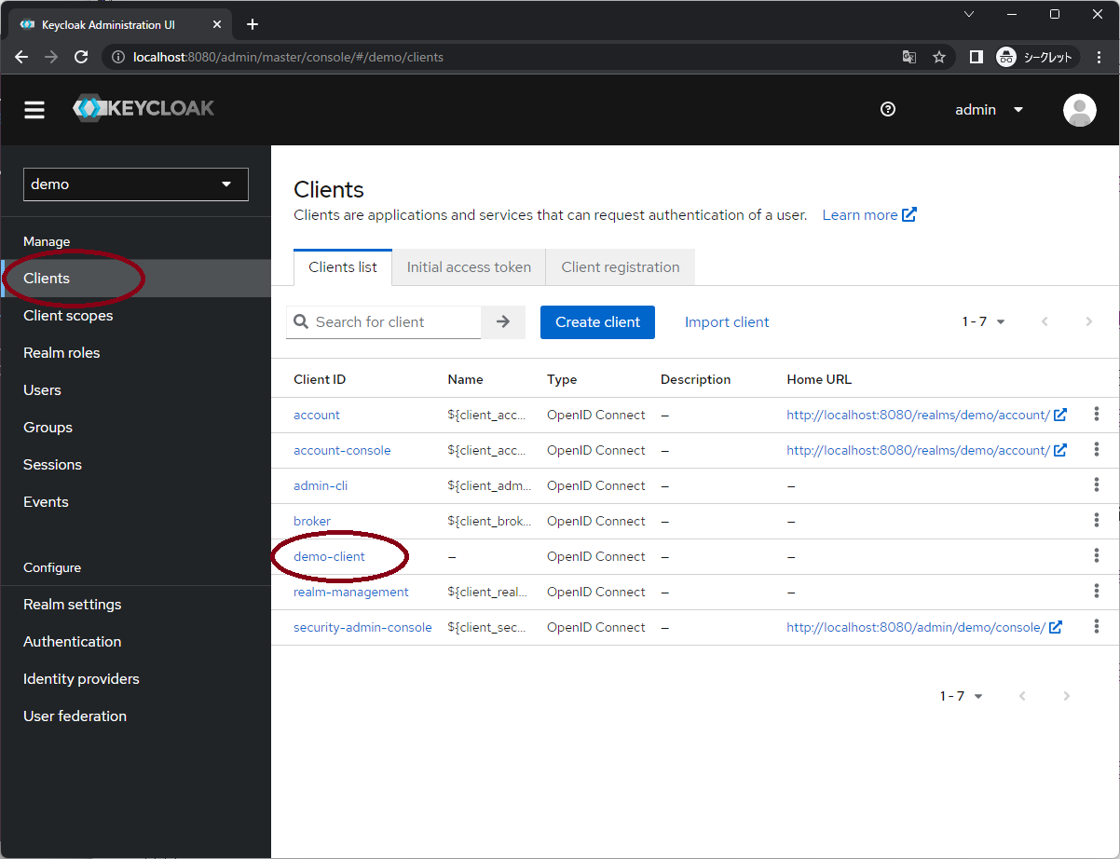Open kebab menu for admin-cli row
This screenshot has height=859, width=1120.
click(x=1097, y=484)
